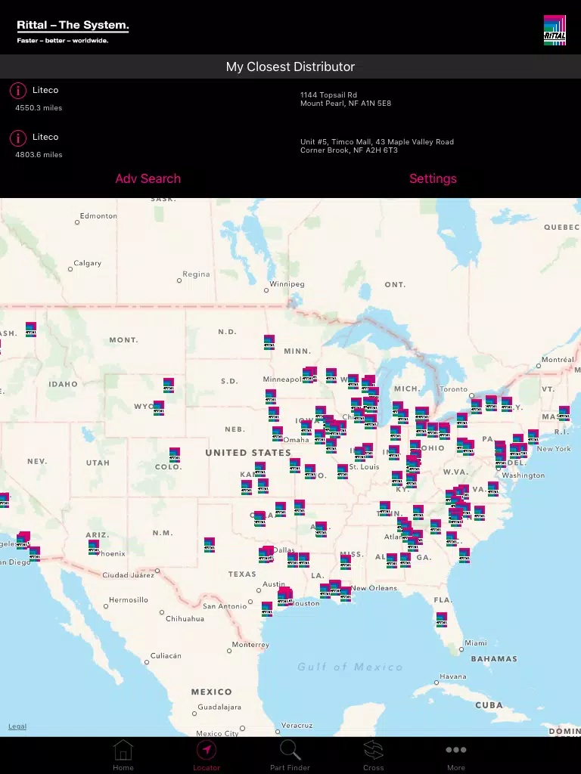581x774 pixels.
Task: Select the distributor pin in North Dakota
Action: pos(269,342)
